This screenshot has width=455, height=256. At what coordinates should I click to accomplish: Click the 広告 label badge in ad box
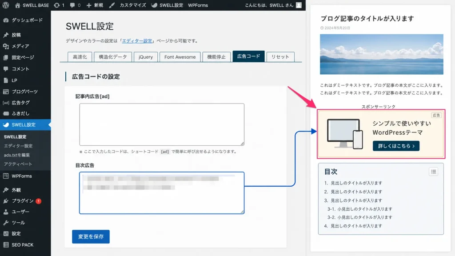pyautogui.click(x=436, y=115)
